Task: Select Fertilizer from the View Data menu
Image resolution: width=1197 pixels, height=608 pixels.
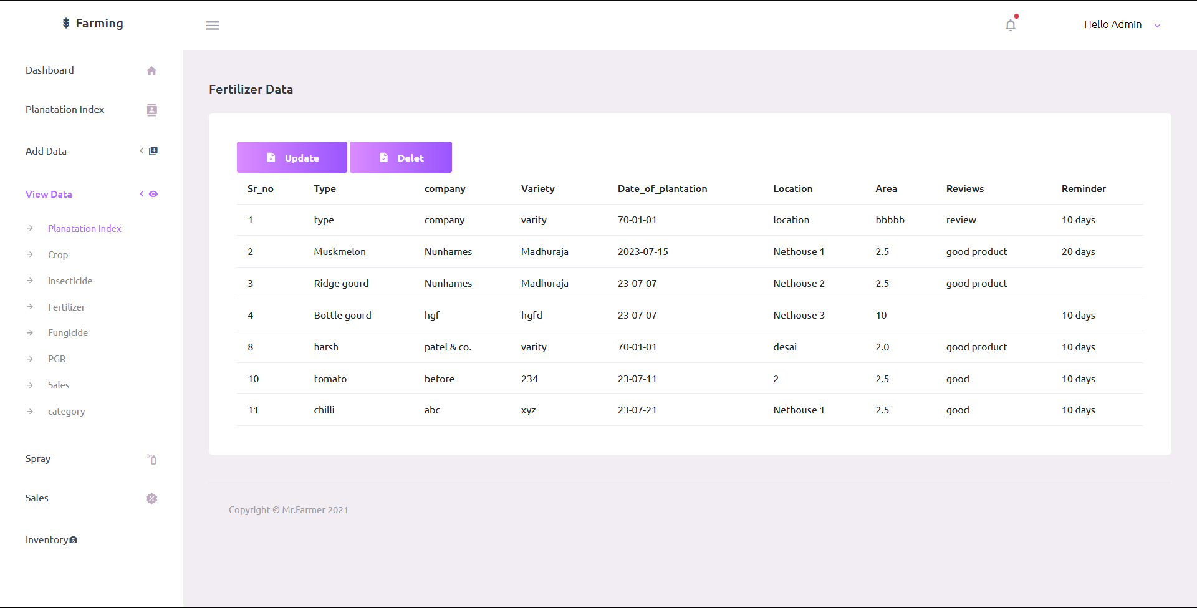Action: coord(67,307)
